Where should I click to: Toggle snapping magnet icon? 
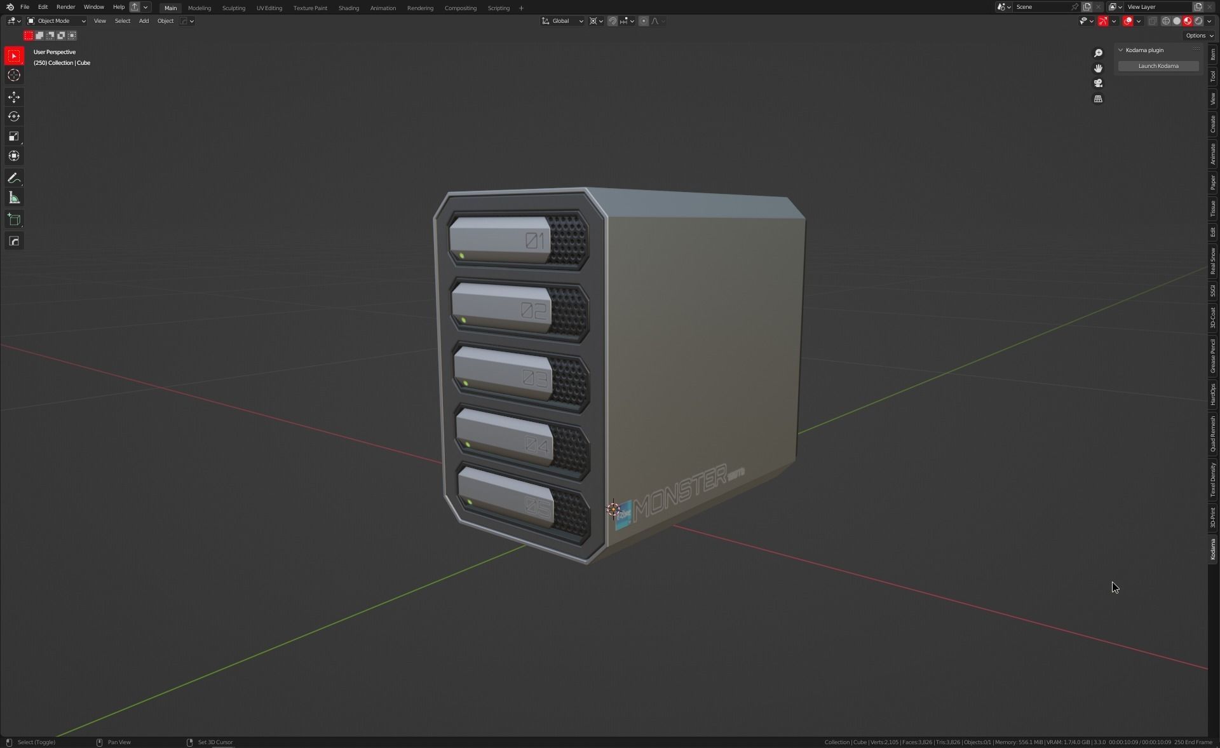pos(613,21)
